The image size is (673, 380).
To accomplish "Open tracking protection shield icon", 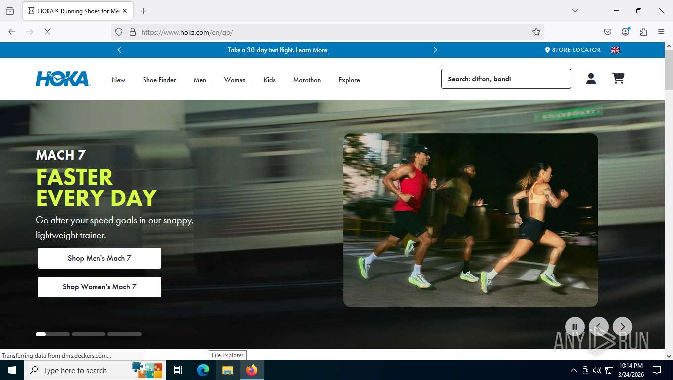I will pos(119,32).
